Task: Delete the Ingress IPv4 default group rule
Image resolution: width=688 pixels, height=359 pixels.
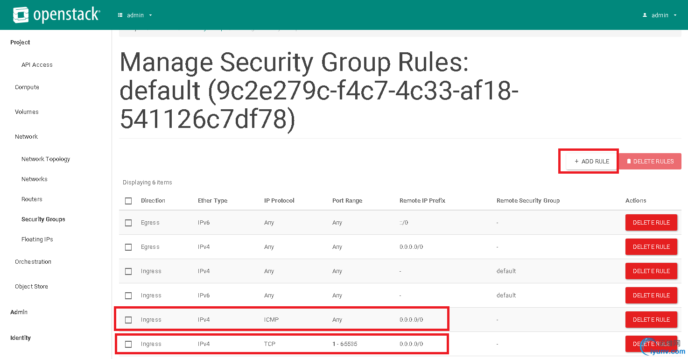Action: 651,271
